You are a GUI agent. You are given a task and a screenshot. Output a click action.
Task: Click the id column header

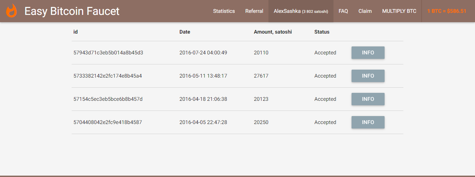75,32
